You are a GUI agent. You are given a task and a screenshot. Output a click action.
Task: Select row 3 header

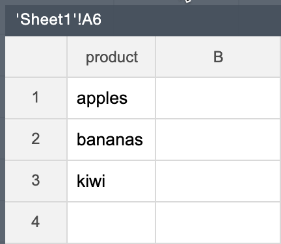36,181
